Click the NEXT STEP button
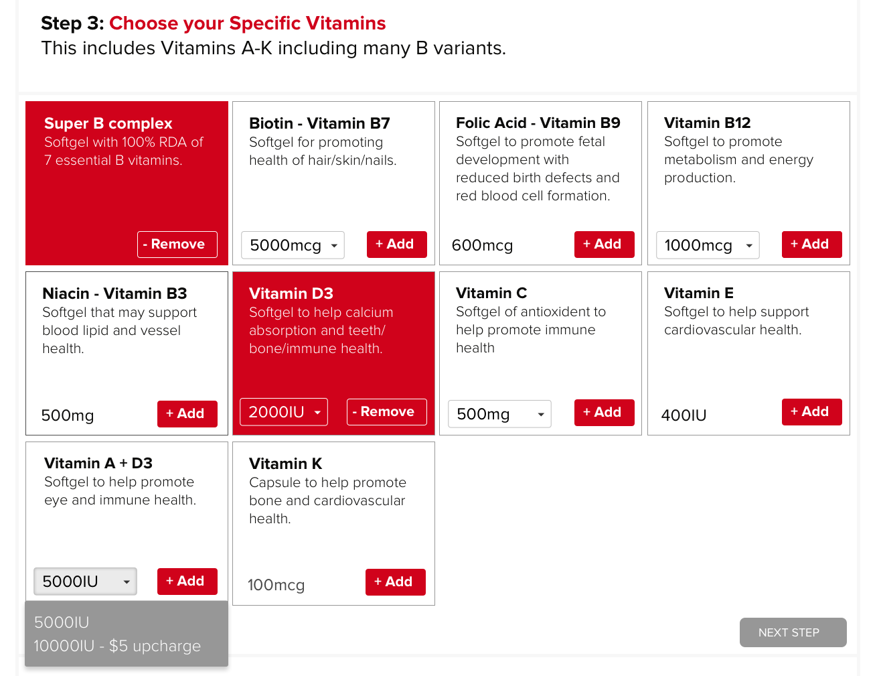Image resolution: width=879 pixels, height=676 pixels. 793,632
